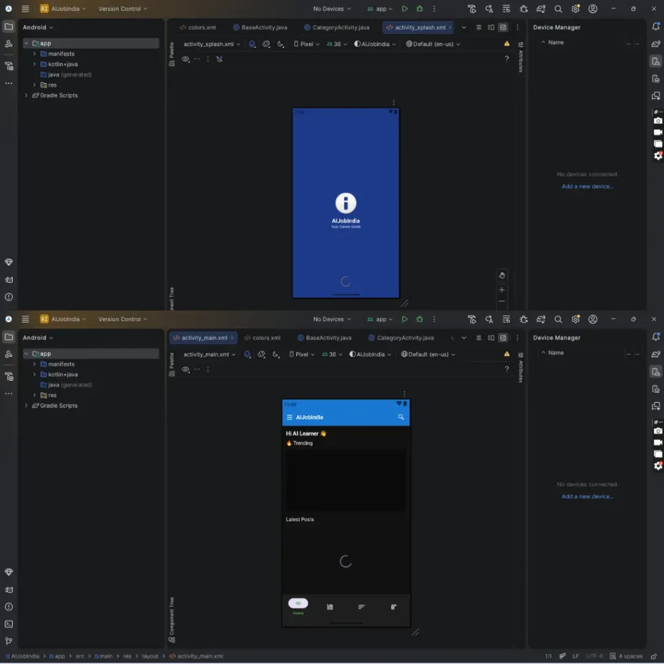Screen dimensions: 664x664
Task: Close the activity_splash.xml tab
Action: click(450, 27)
